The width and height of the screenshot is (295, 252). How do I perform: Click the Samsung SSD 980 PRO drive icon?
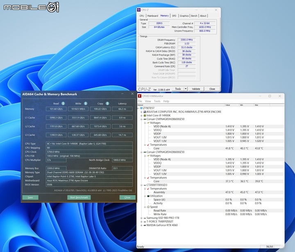point(145,218)
